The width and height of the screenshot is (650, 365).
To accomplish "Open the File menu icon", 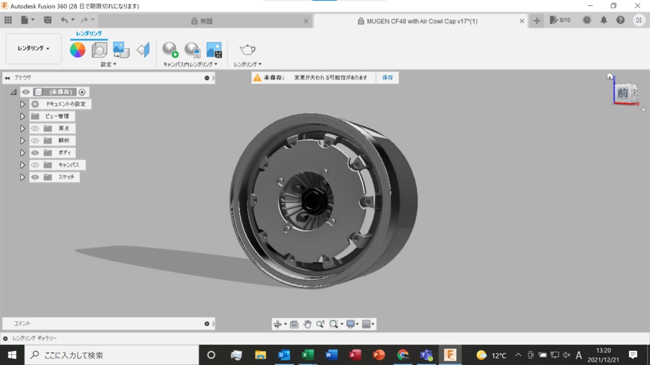I will pyautogui.click(x=27, y=20).
